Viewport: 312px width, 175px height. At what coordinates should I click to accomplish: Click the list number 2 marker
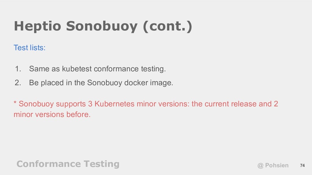(18, 83)
